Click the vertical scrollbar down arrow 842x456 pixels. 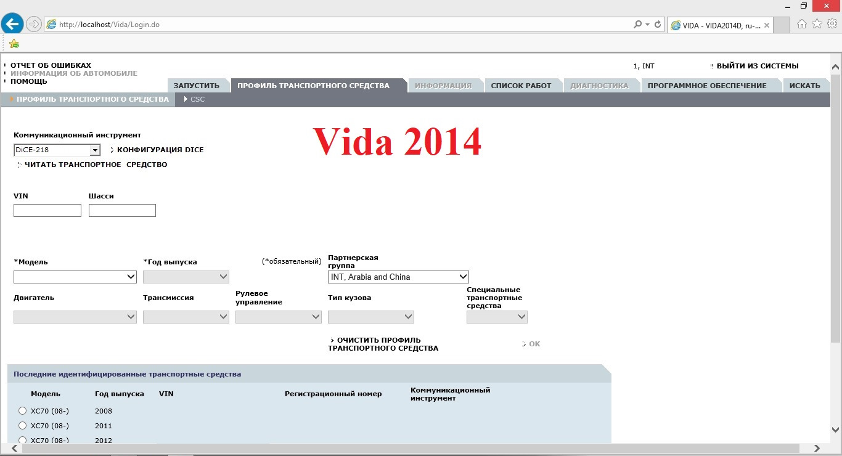click(835, 430)
